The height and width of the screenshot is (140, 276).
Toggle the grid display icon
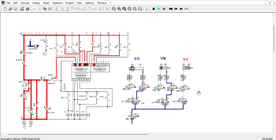[107, 9]
